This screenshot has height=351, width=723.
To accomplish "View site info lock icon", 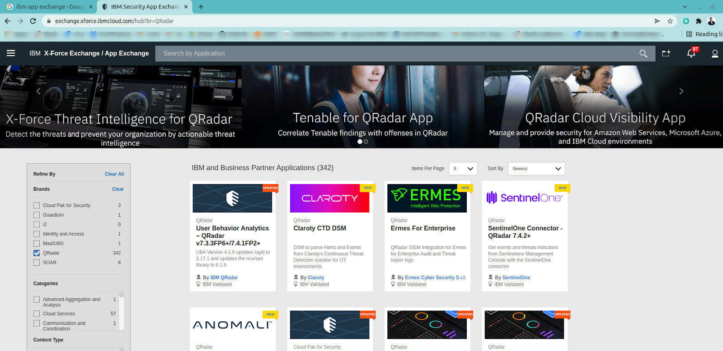I will click(x=48, y=21).
